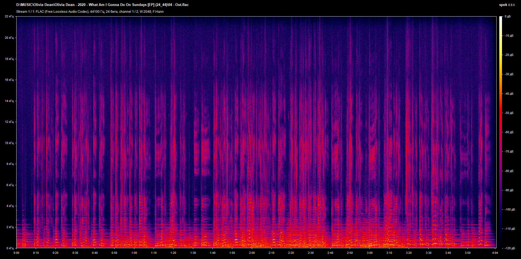Click the 1:40 time axis label
Screen dimensions: 521x259
212,253
